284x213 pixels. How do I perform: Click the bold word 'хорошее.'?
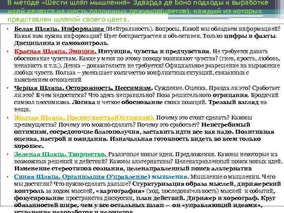(29, 146)
